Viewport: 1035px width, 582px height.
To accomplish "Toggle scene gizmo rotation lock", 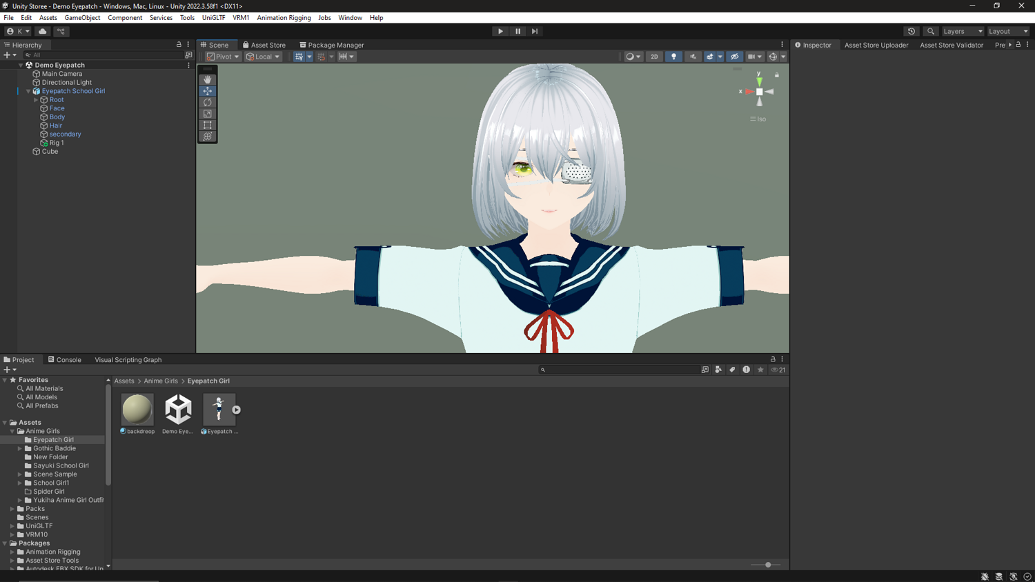I will pyautogui.click(x=777, y=74).
